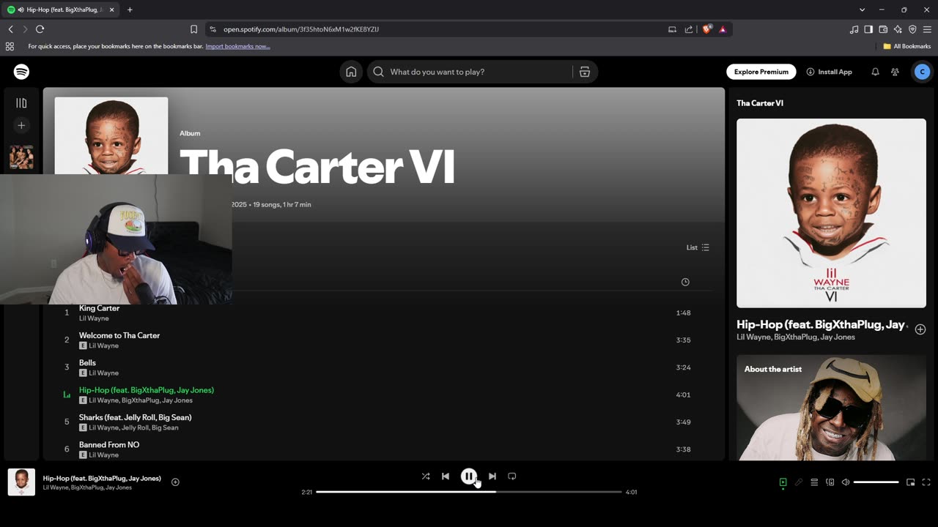The width and height of the screenshot is (938, 527).
Task: Open All Bookmarks folder
Action: [x=907, y=46]
